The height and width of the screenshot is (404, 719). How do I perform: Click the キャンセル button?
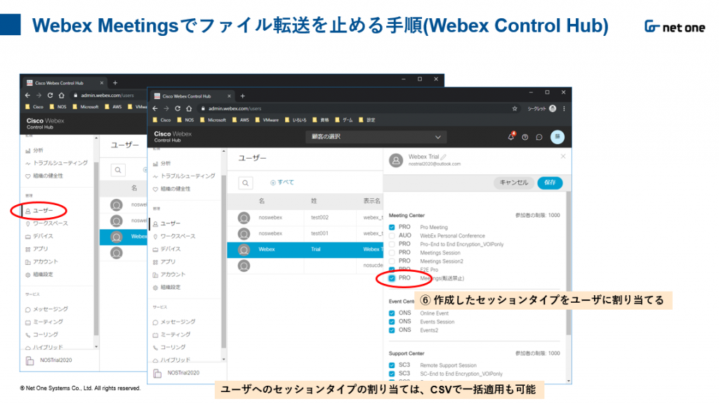tap(513, 183)
